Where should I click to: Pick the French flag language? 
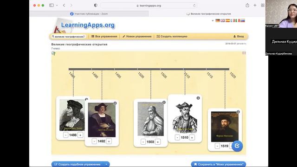[x=232, y=20]
